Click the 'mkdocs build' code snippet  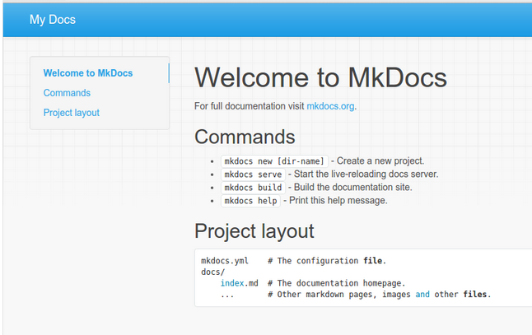(253, 188)
